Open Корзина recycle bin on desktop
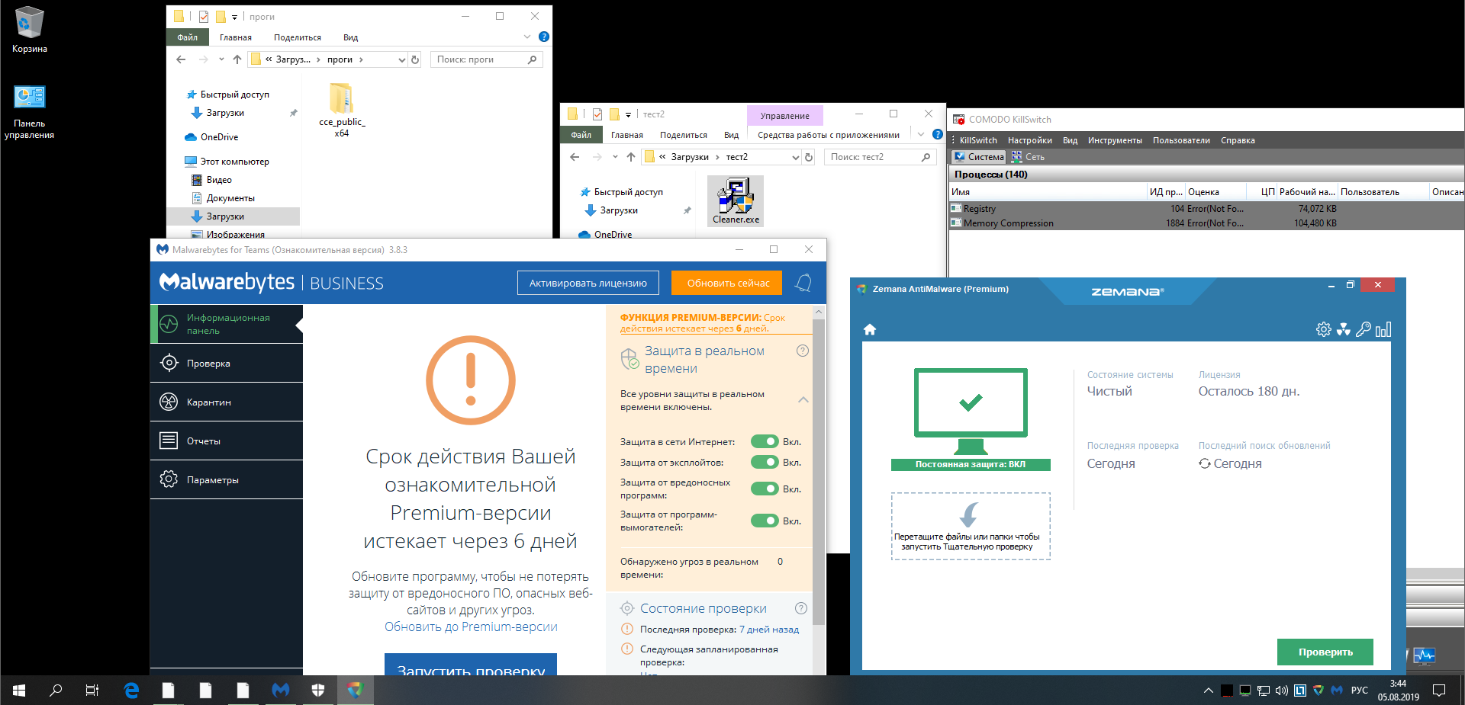The image size is (1465, 705). point(30,30)
